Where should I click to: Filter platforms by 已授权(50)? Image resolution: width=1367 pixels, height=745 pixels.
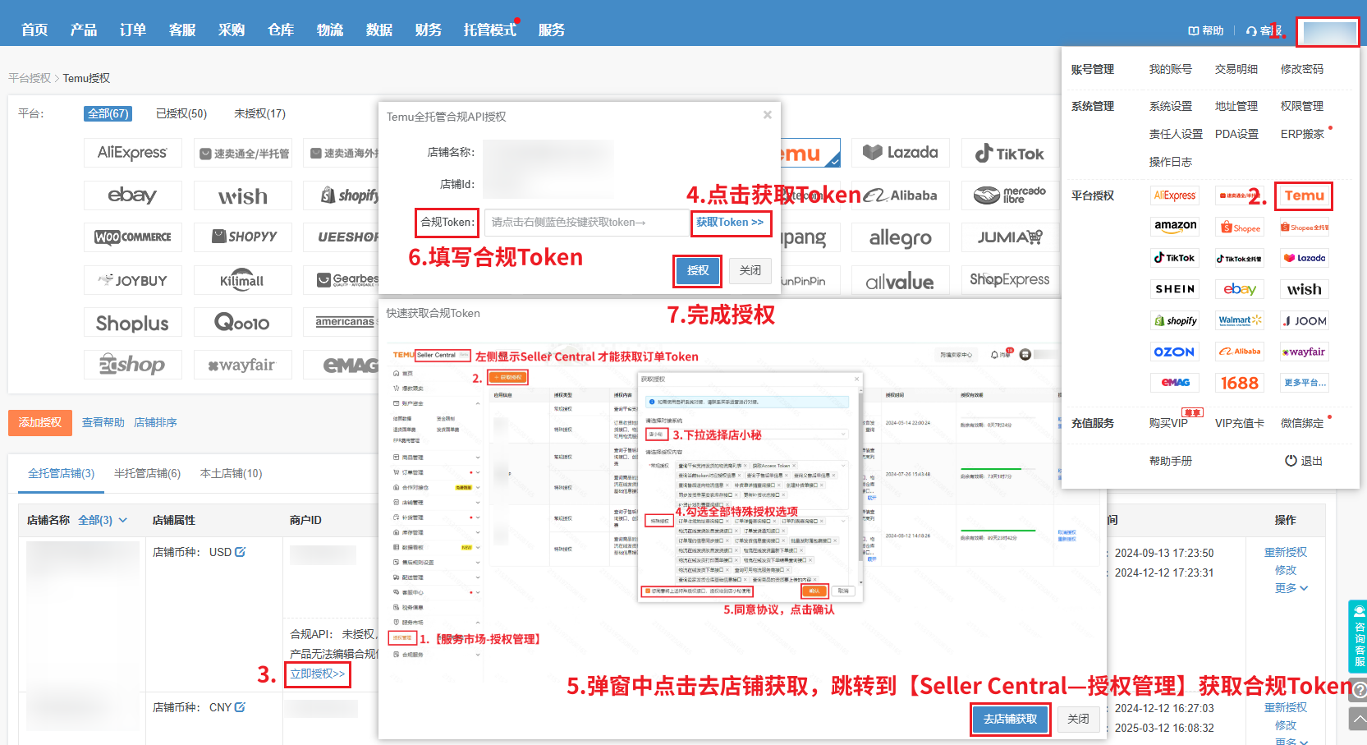pos(181,114)
